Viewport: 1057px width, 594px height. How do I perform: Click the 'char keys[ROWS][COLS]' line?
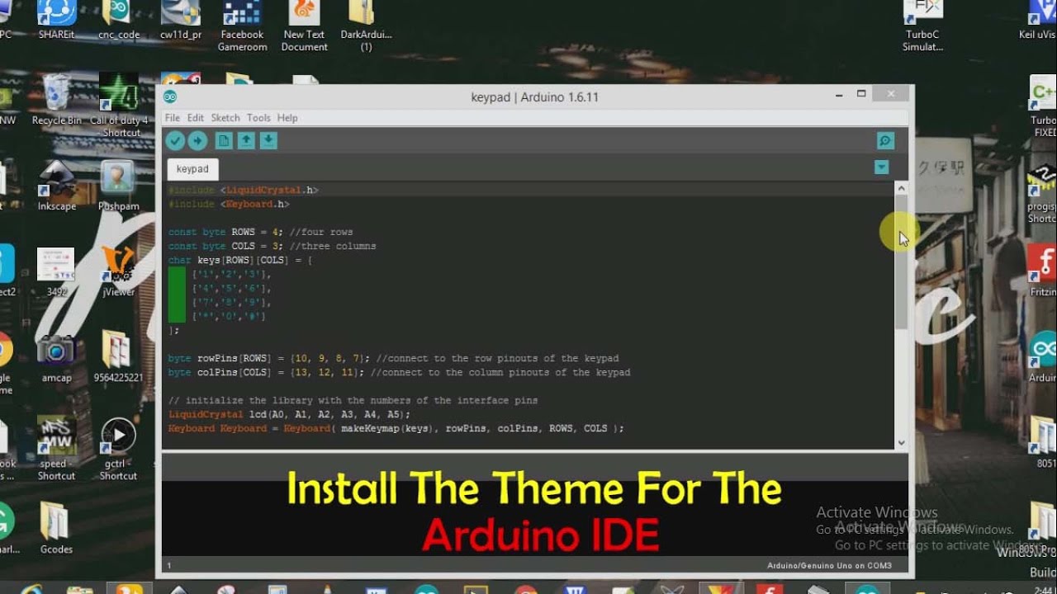tap(240, 260)
